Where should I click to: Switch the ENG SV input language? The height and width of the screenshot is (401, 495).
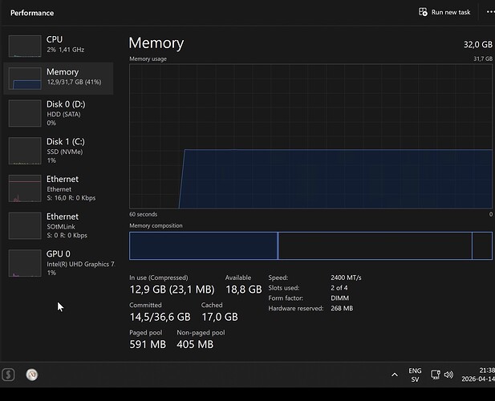tap(415, 375)
